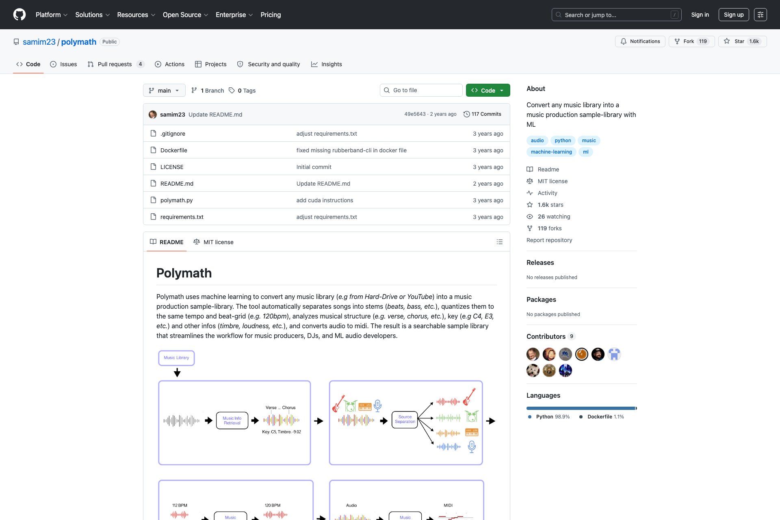The image size is (780, 520).
Task: Click the Notifications bell button
Action: click(x=640, y=41)
